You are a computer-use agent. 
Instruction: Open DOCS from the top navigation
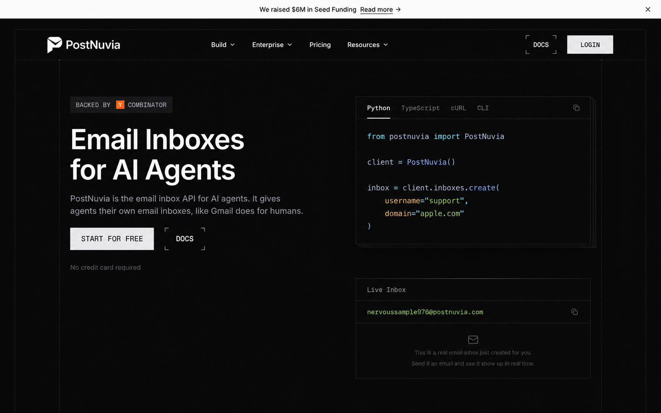tap(541, 45)
